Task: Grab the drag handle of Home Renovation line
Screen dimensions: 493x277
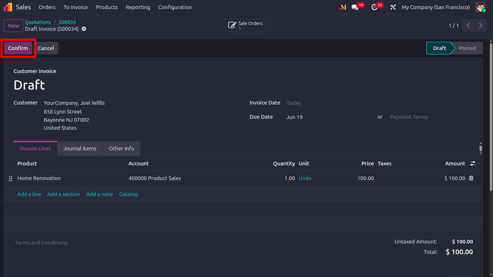Action: coord(11,178)
